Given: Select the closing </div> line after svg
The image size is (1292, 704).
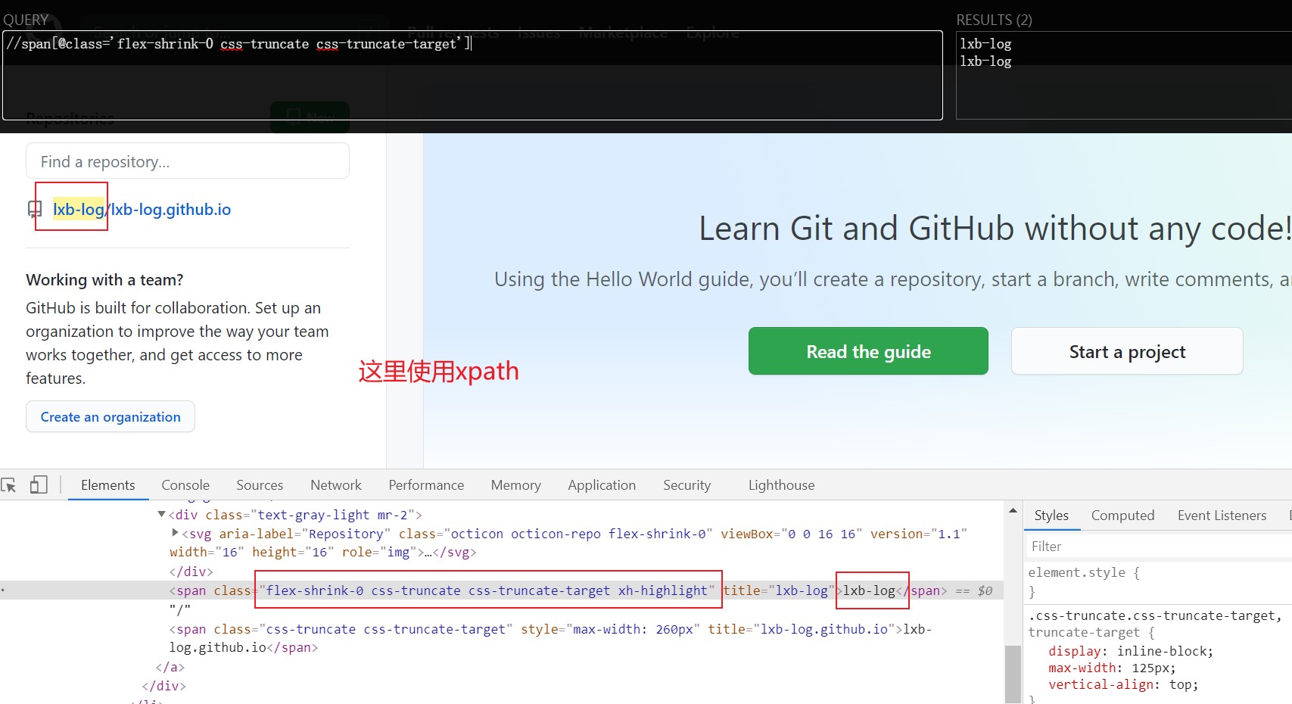Looking at the screenshot, I should coord(191,572).
